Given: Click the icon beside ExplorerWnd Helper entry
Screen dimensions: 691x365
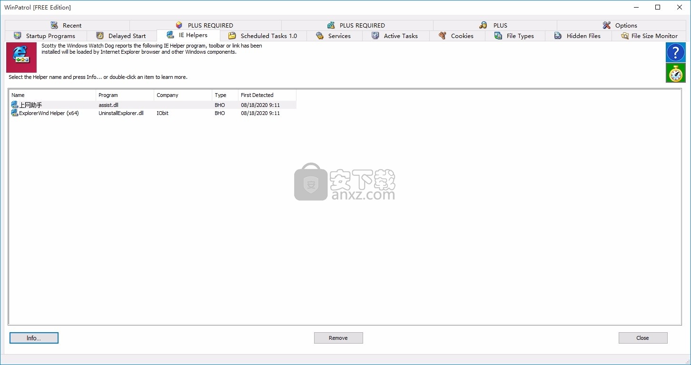Looking at the screenshot, I should click(15, 113).
